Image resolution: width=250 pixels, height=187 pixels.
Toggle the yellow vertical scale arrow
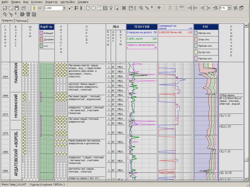34,8
